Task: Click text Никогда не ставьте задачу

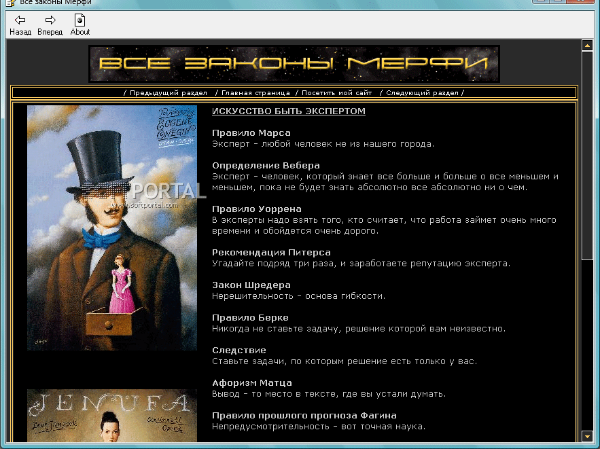Action: pos(276,329)
